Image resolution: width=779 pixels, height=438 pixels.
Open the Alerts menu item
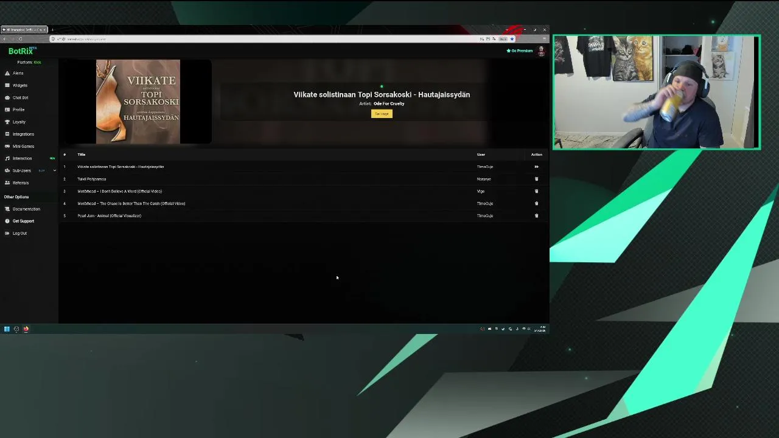[18, 73]
